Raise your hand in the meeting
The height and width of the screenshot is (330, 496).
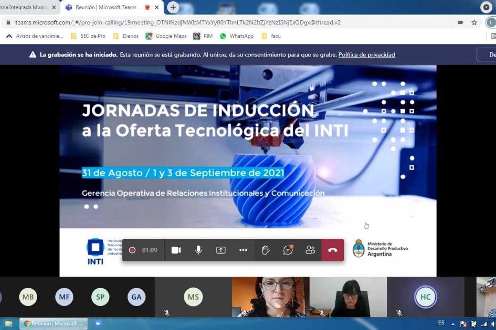(265, 250)
